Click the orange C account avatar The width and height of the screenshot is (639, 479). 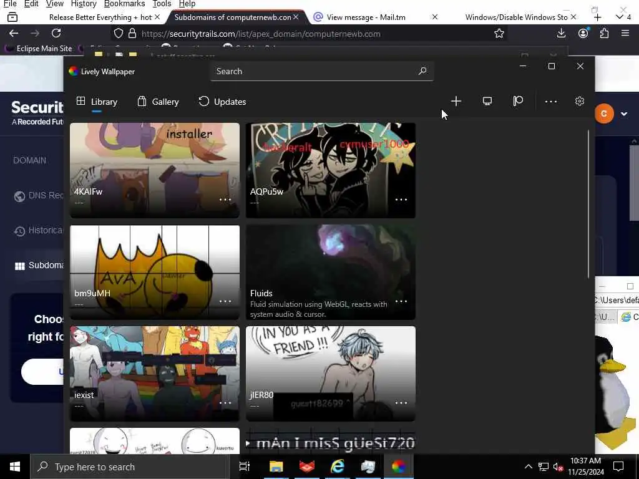click(604, 114)
